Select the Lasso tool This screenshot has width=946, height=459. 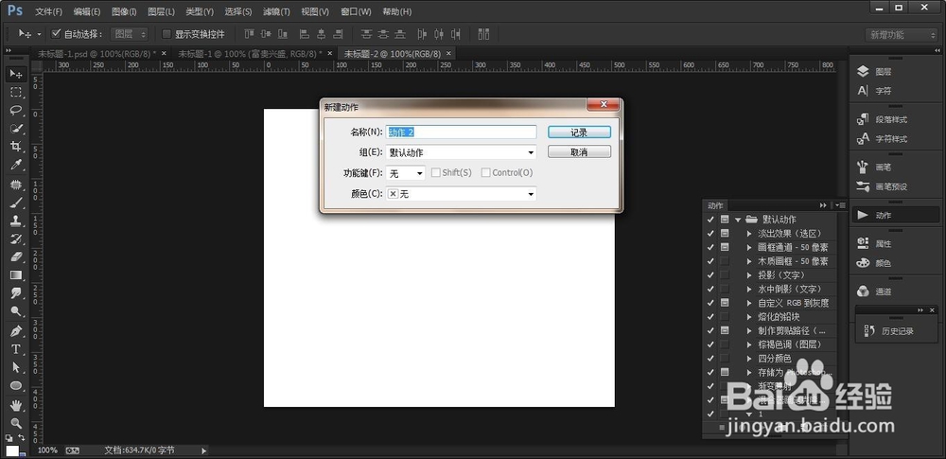pyautogui.click(x=16, y=111)
